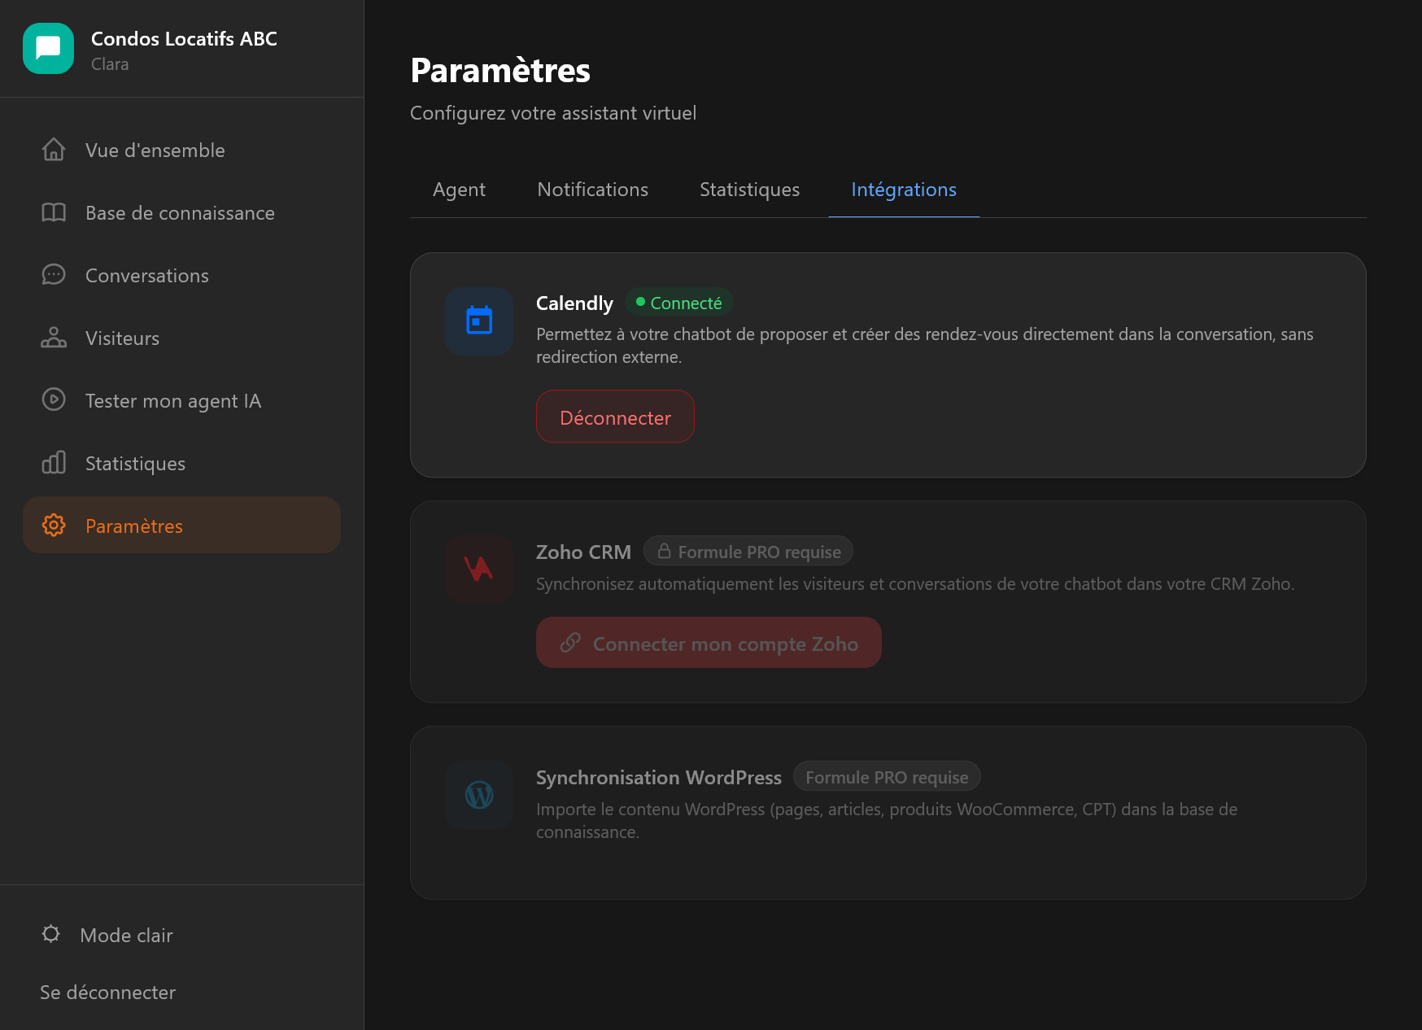Click the teal chat logo icon

[x=48, y=49]
